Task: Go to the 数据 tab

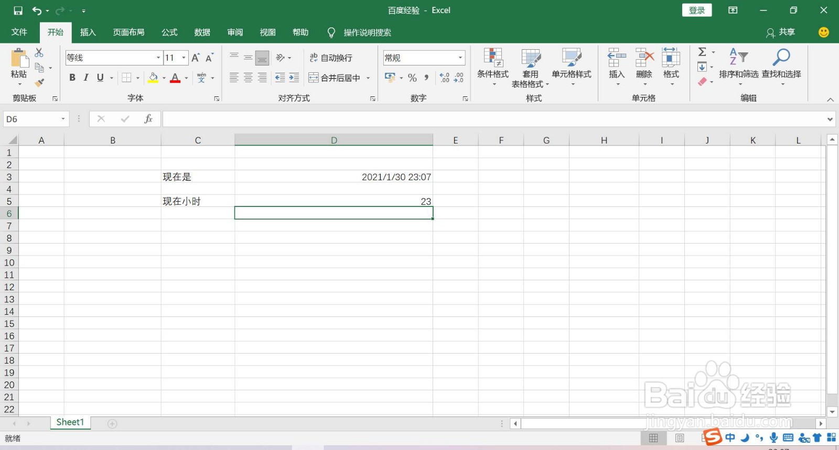Action: pyautogui.click(x=202, y=32)
